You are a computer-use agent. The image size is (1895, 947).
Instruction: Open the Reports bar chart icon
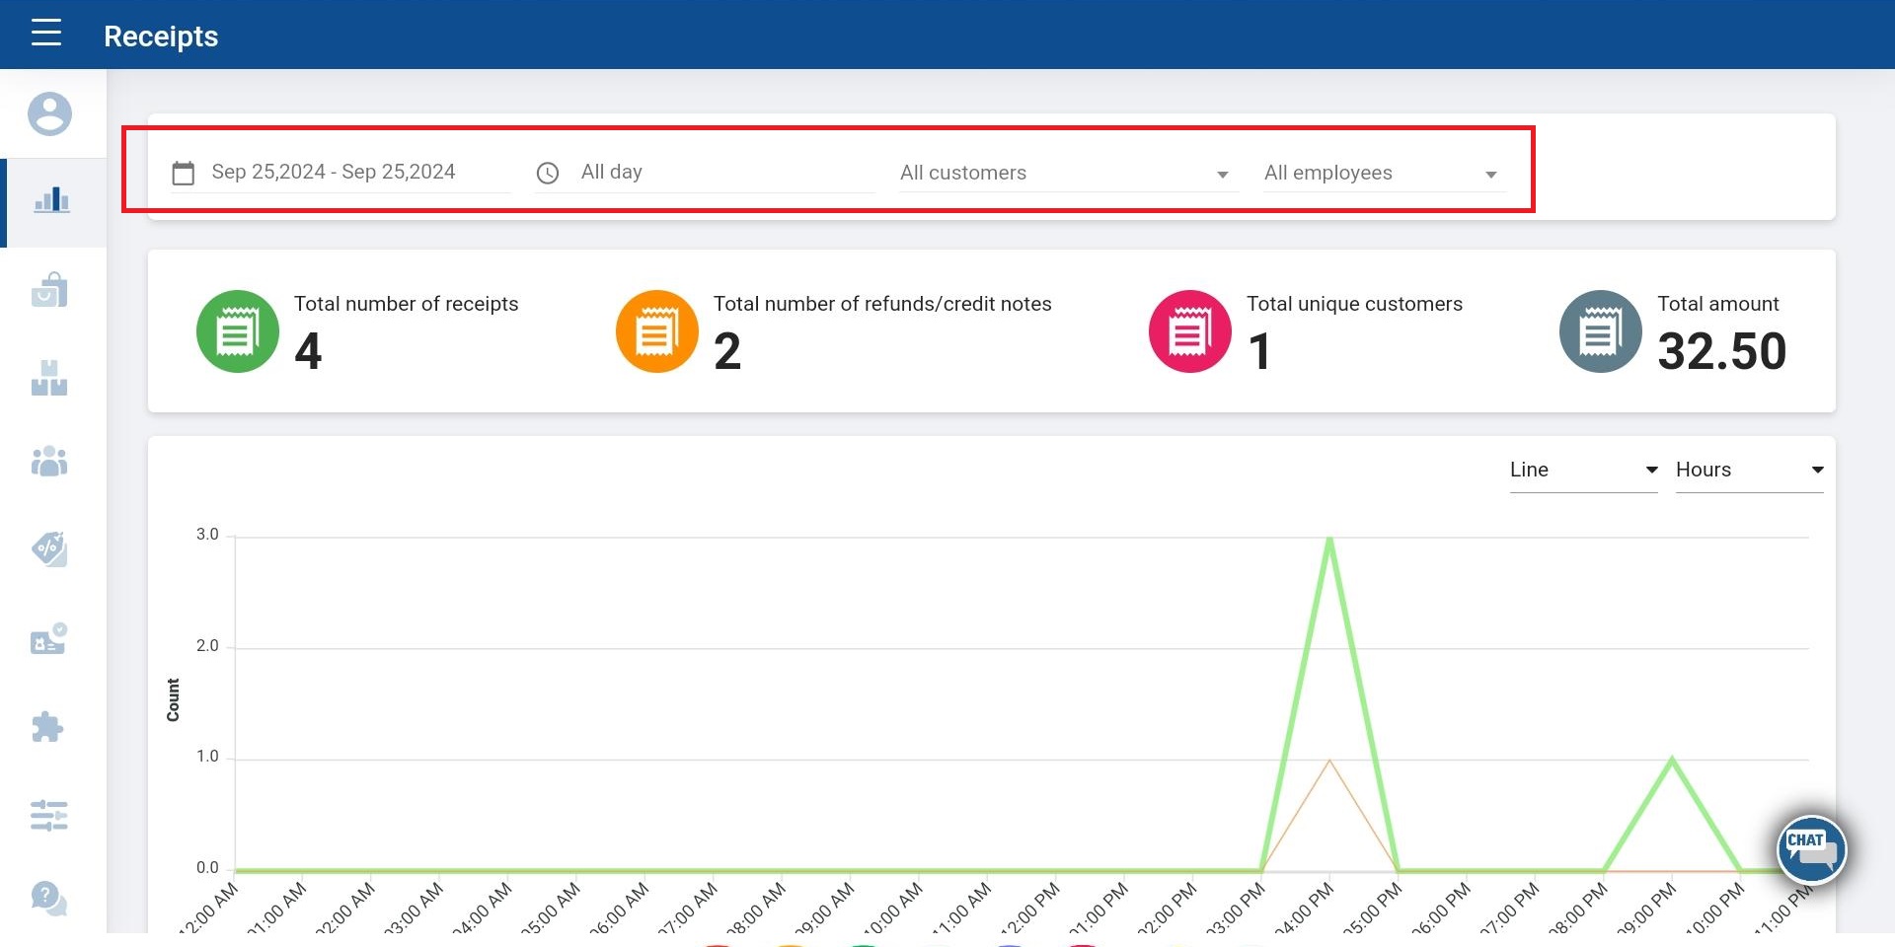(51, 201)
